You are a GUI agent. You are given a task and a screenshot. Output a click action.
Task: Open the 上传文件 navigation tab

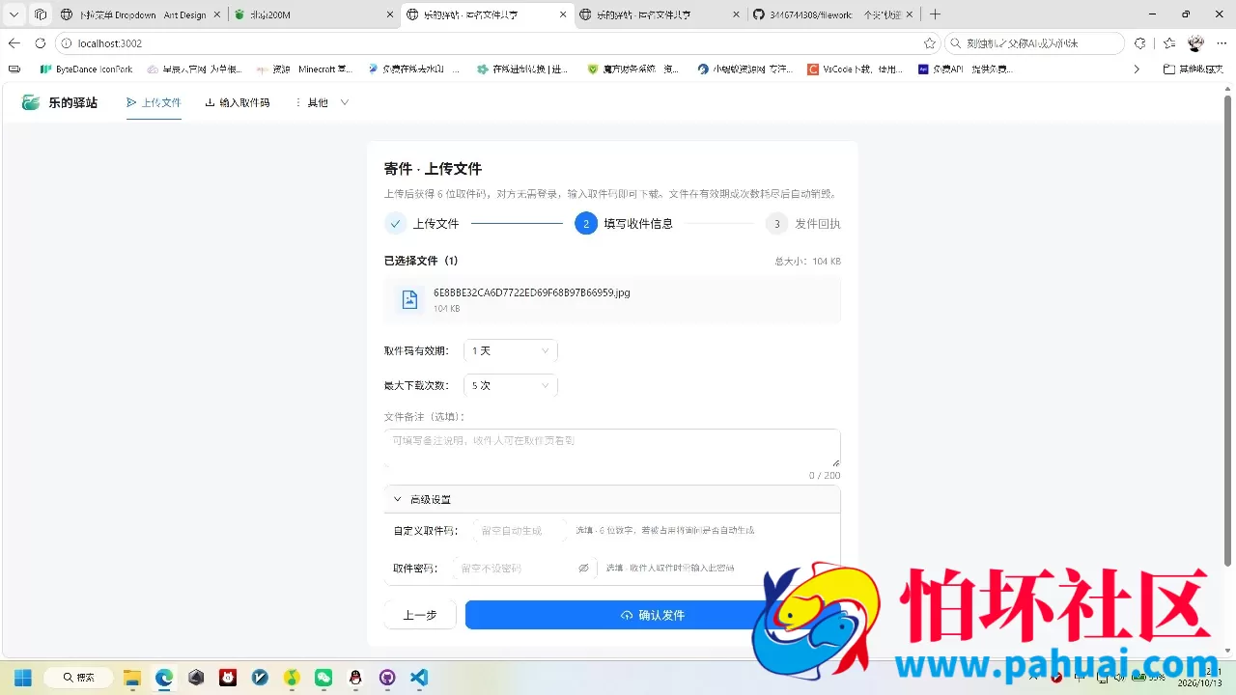pos(154,102)
